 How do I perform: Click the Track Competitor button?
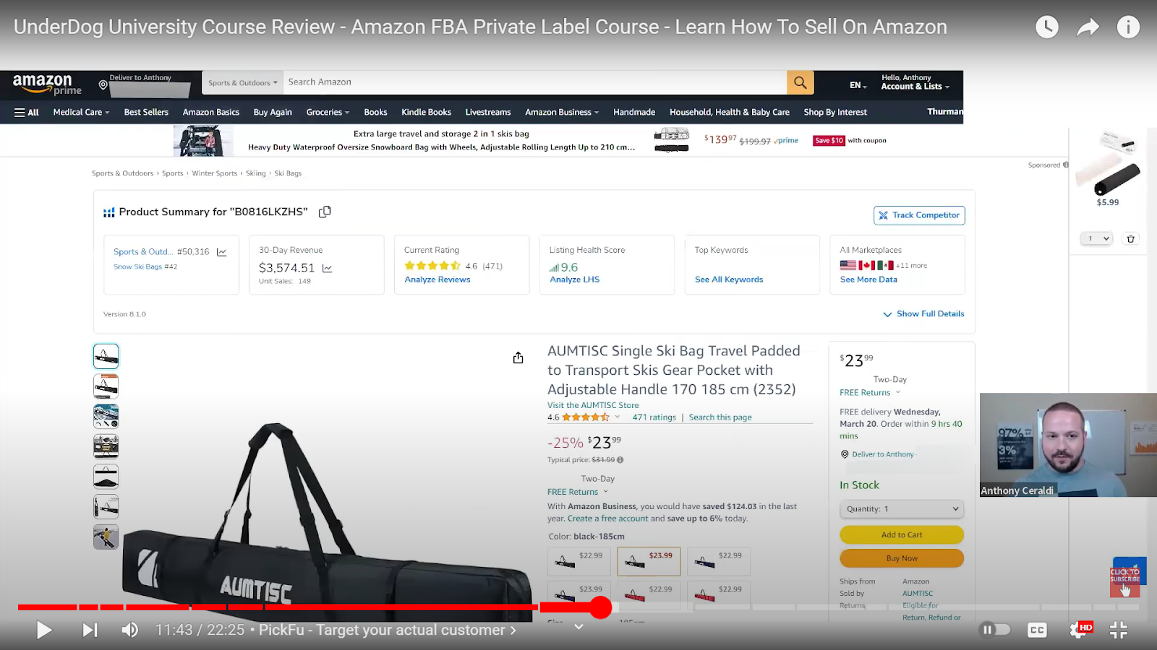point(919,215)
